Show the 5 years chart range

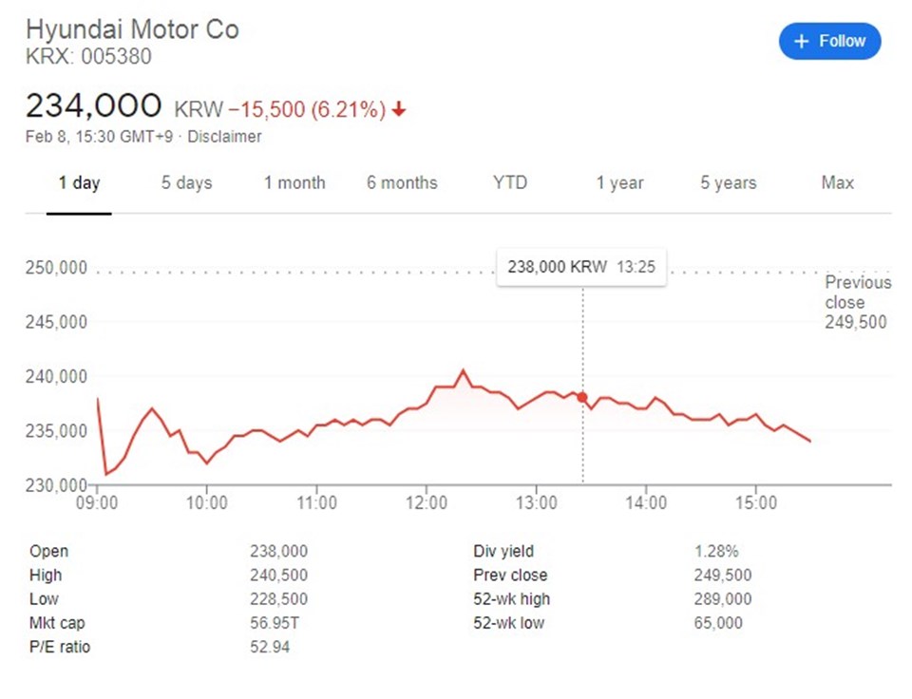point(729,183)
